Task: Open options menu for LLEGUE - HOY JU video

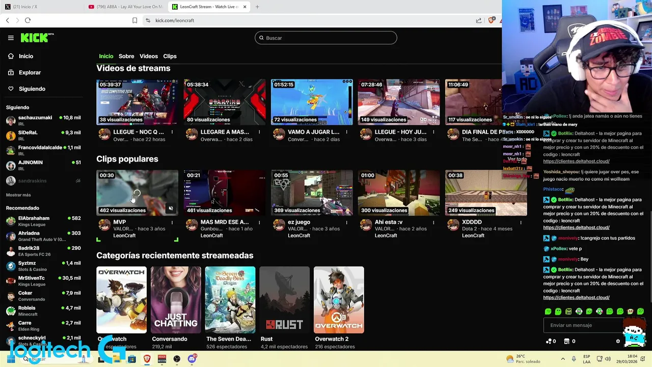Action: pos(433,132)
